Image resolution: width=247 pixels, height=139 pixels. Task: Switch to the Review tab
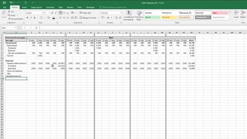(70, 7)
